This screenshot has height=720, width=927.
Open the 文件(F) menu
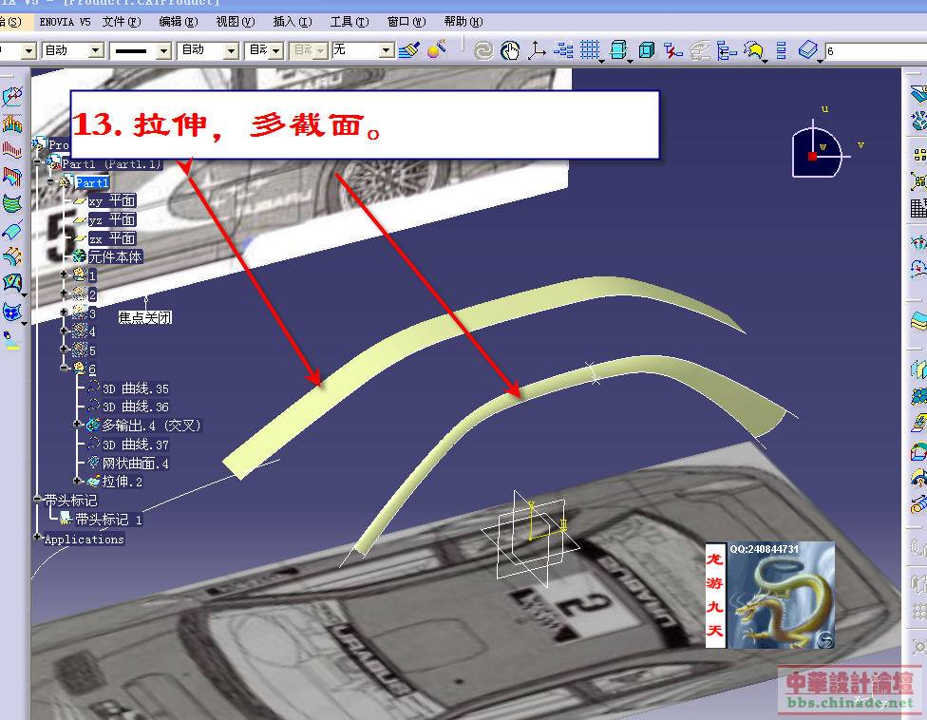(x=122, y=22)
